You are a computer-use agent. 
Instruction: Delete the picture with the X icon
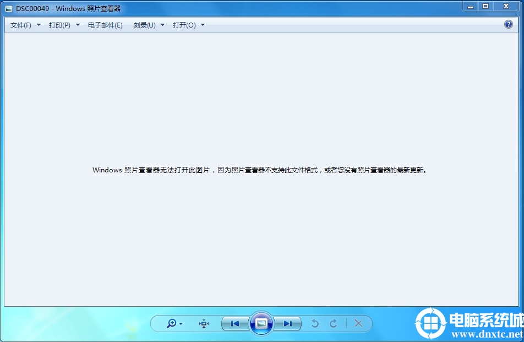(358, 323)
